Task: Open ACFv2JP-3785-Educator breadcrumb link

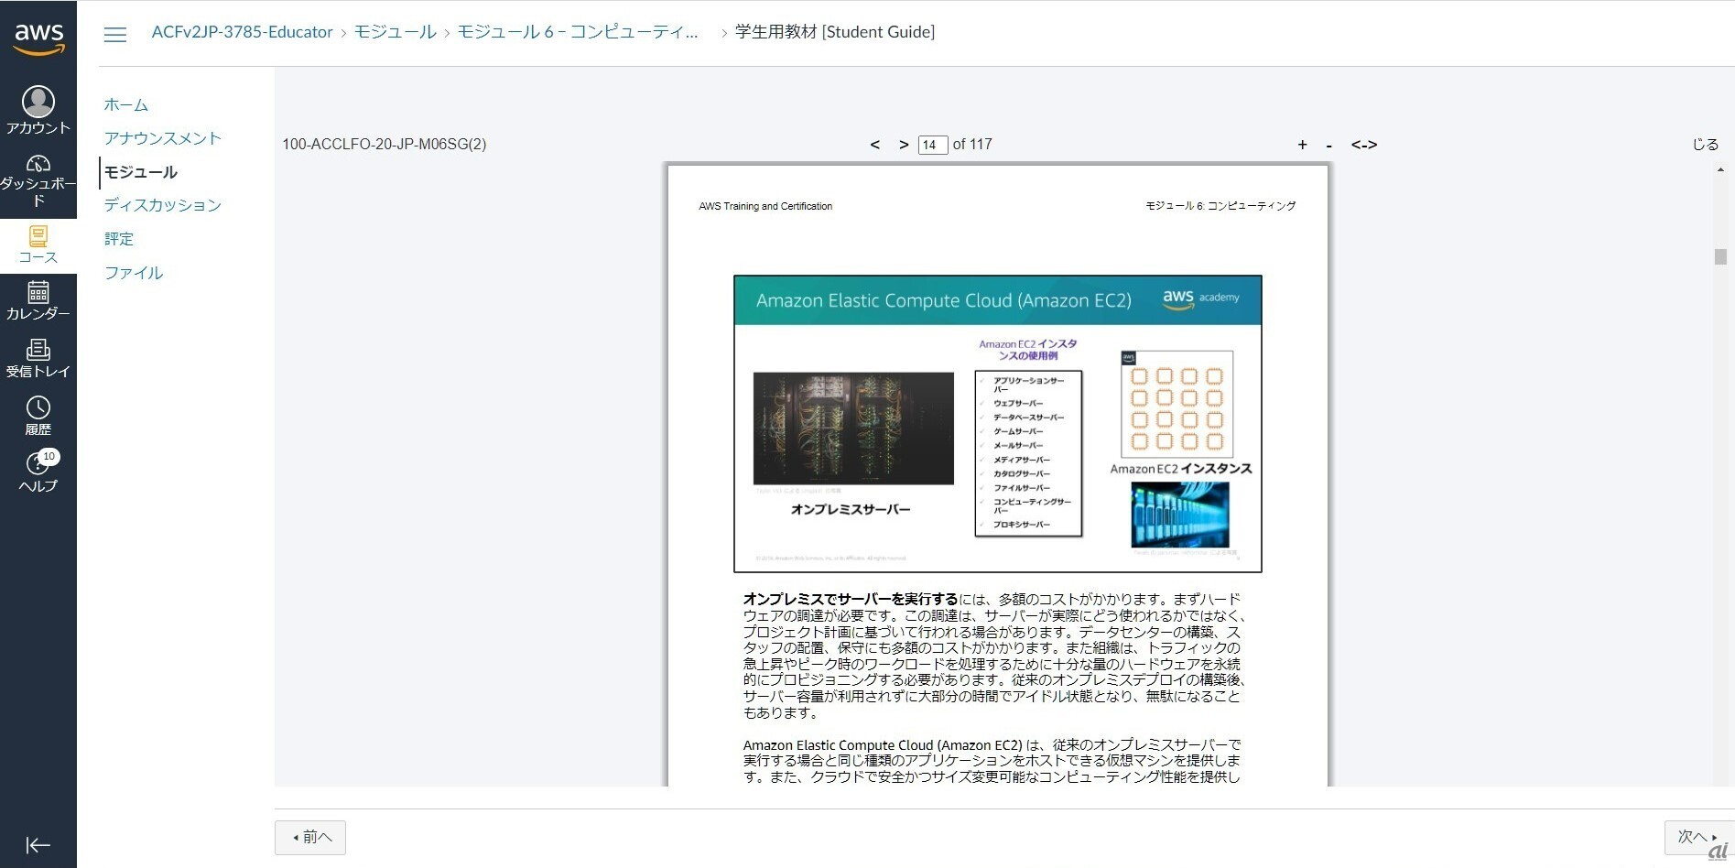Action: [243, 32]
